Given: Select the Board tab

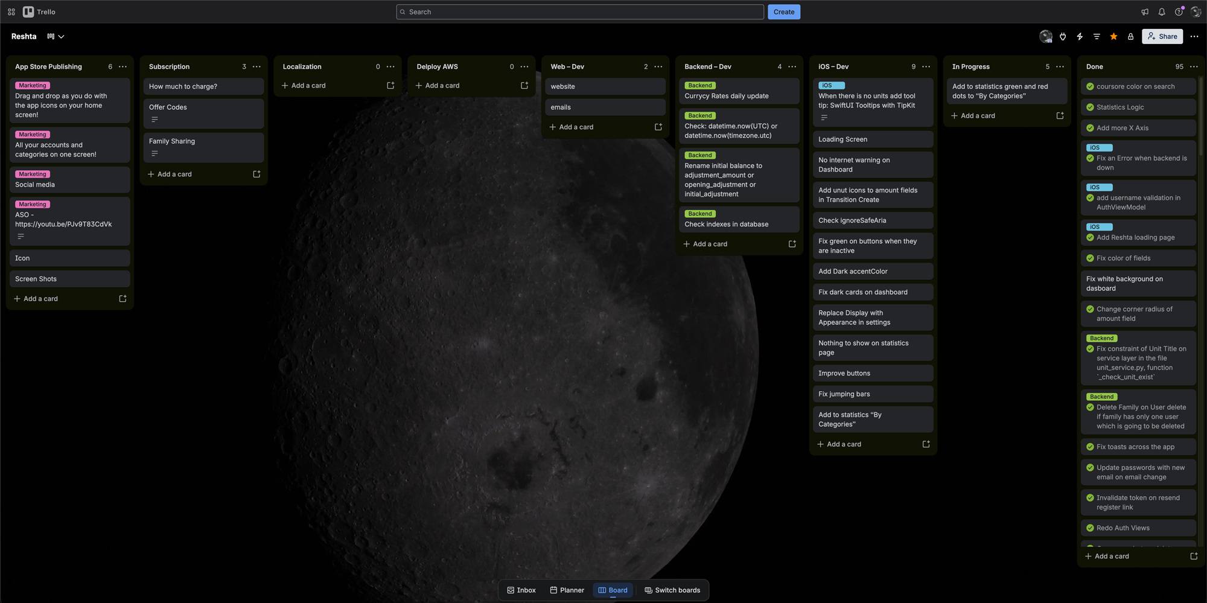Looking at the screenshot, I should (x=613, y=590).
